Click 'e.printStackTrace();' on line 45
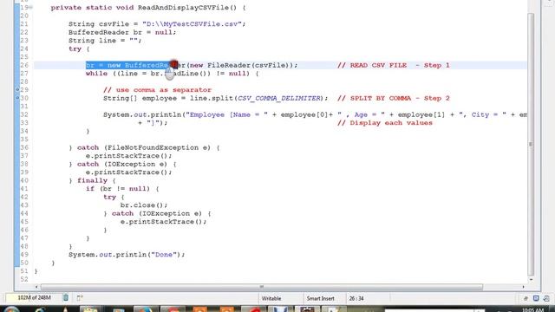Image resolution: width=555 pixels, height=312 pixels. pyautogui.click(x=163, y=222)
